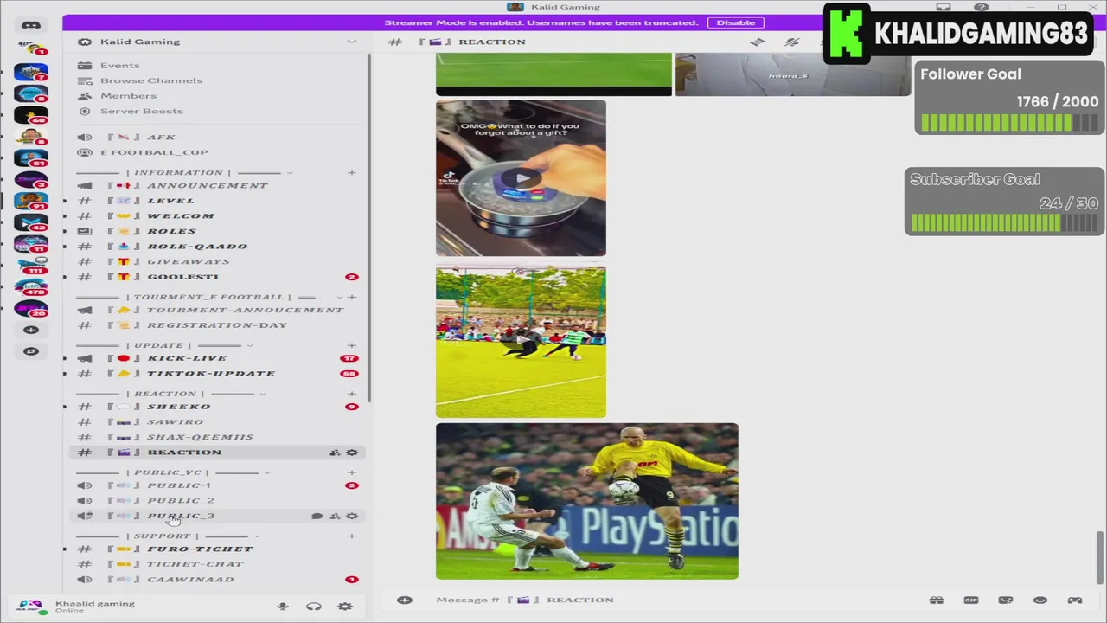Open server with 91 notification badge
This screenshot has width=1107, height=623.
point(31,200)
